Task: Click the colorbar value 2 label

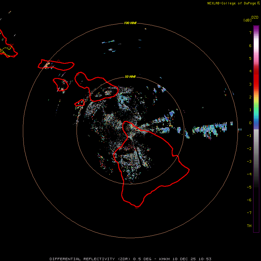Action: [250, 97]
